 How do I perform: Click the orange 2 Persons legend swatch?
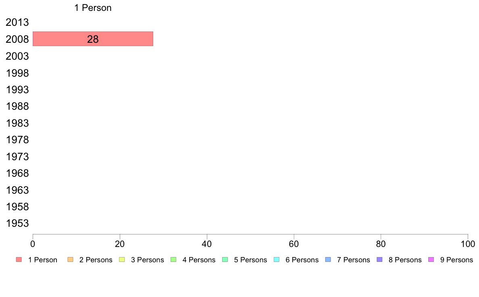coord(70,260)
